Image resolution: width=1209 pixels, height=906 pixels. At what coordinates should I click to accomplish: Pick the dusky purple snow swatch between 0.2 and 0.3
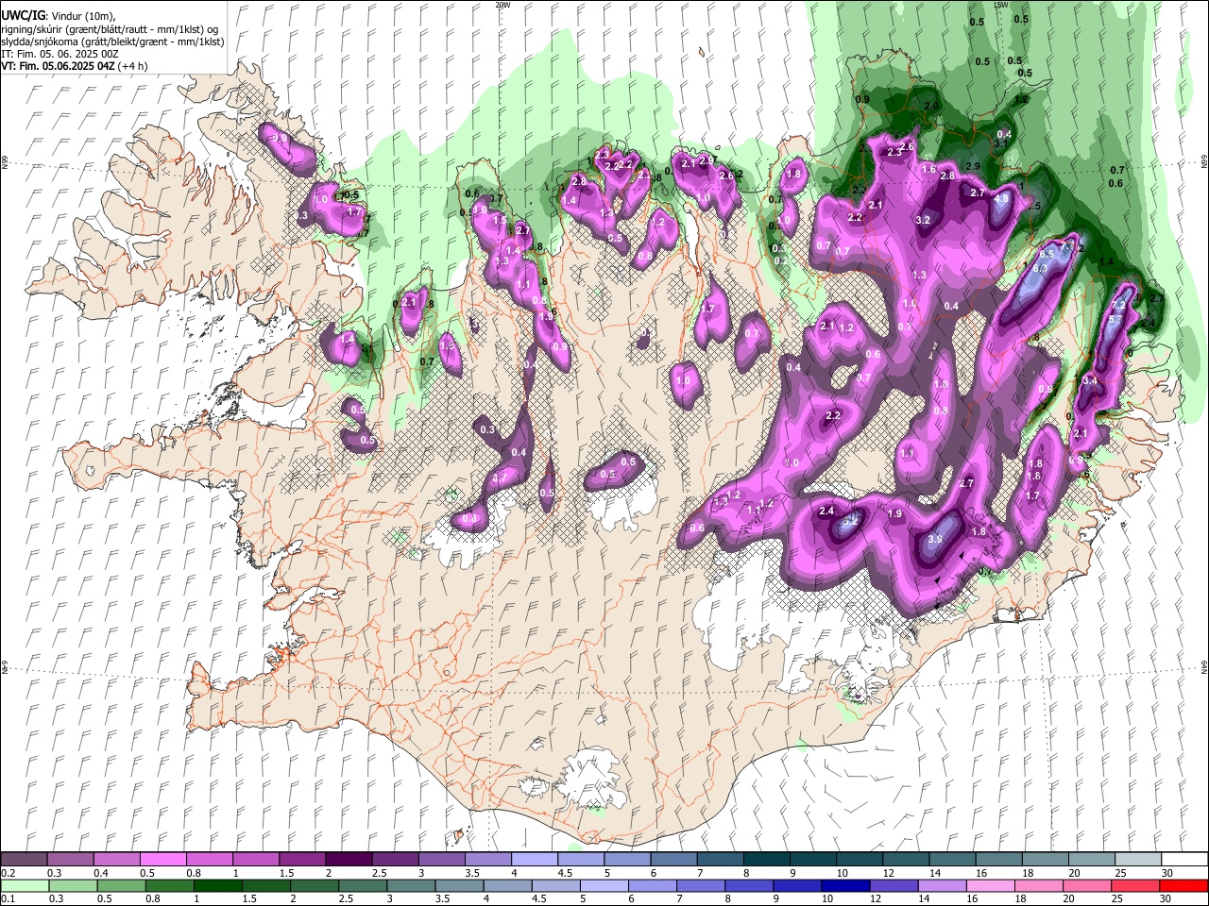[25, 860]
